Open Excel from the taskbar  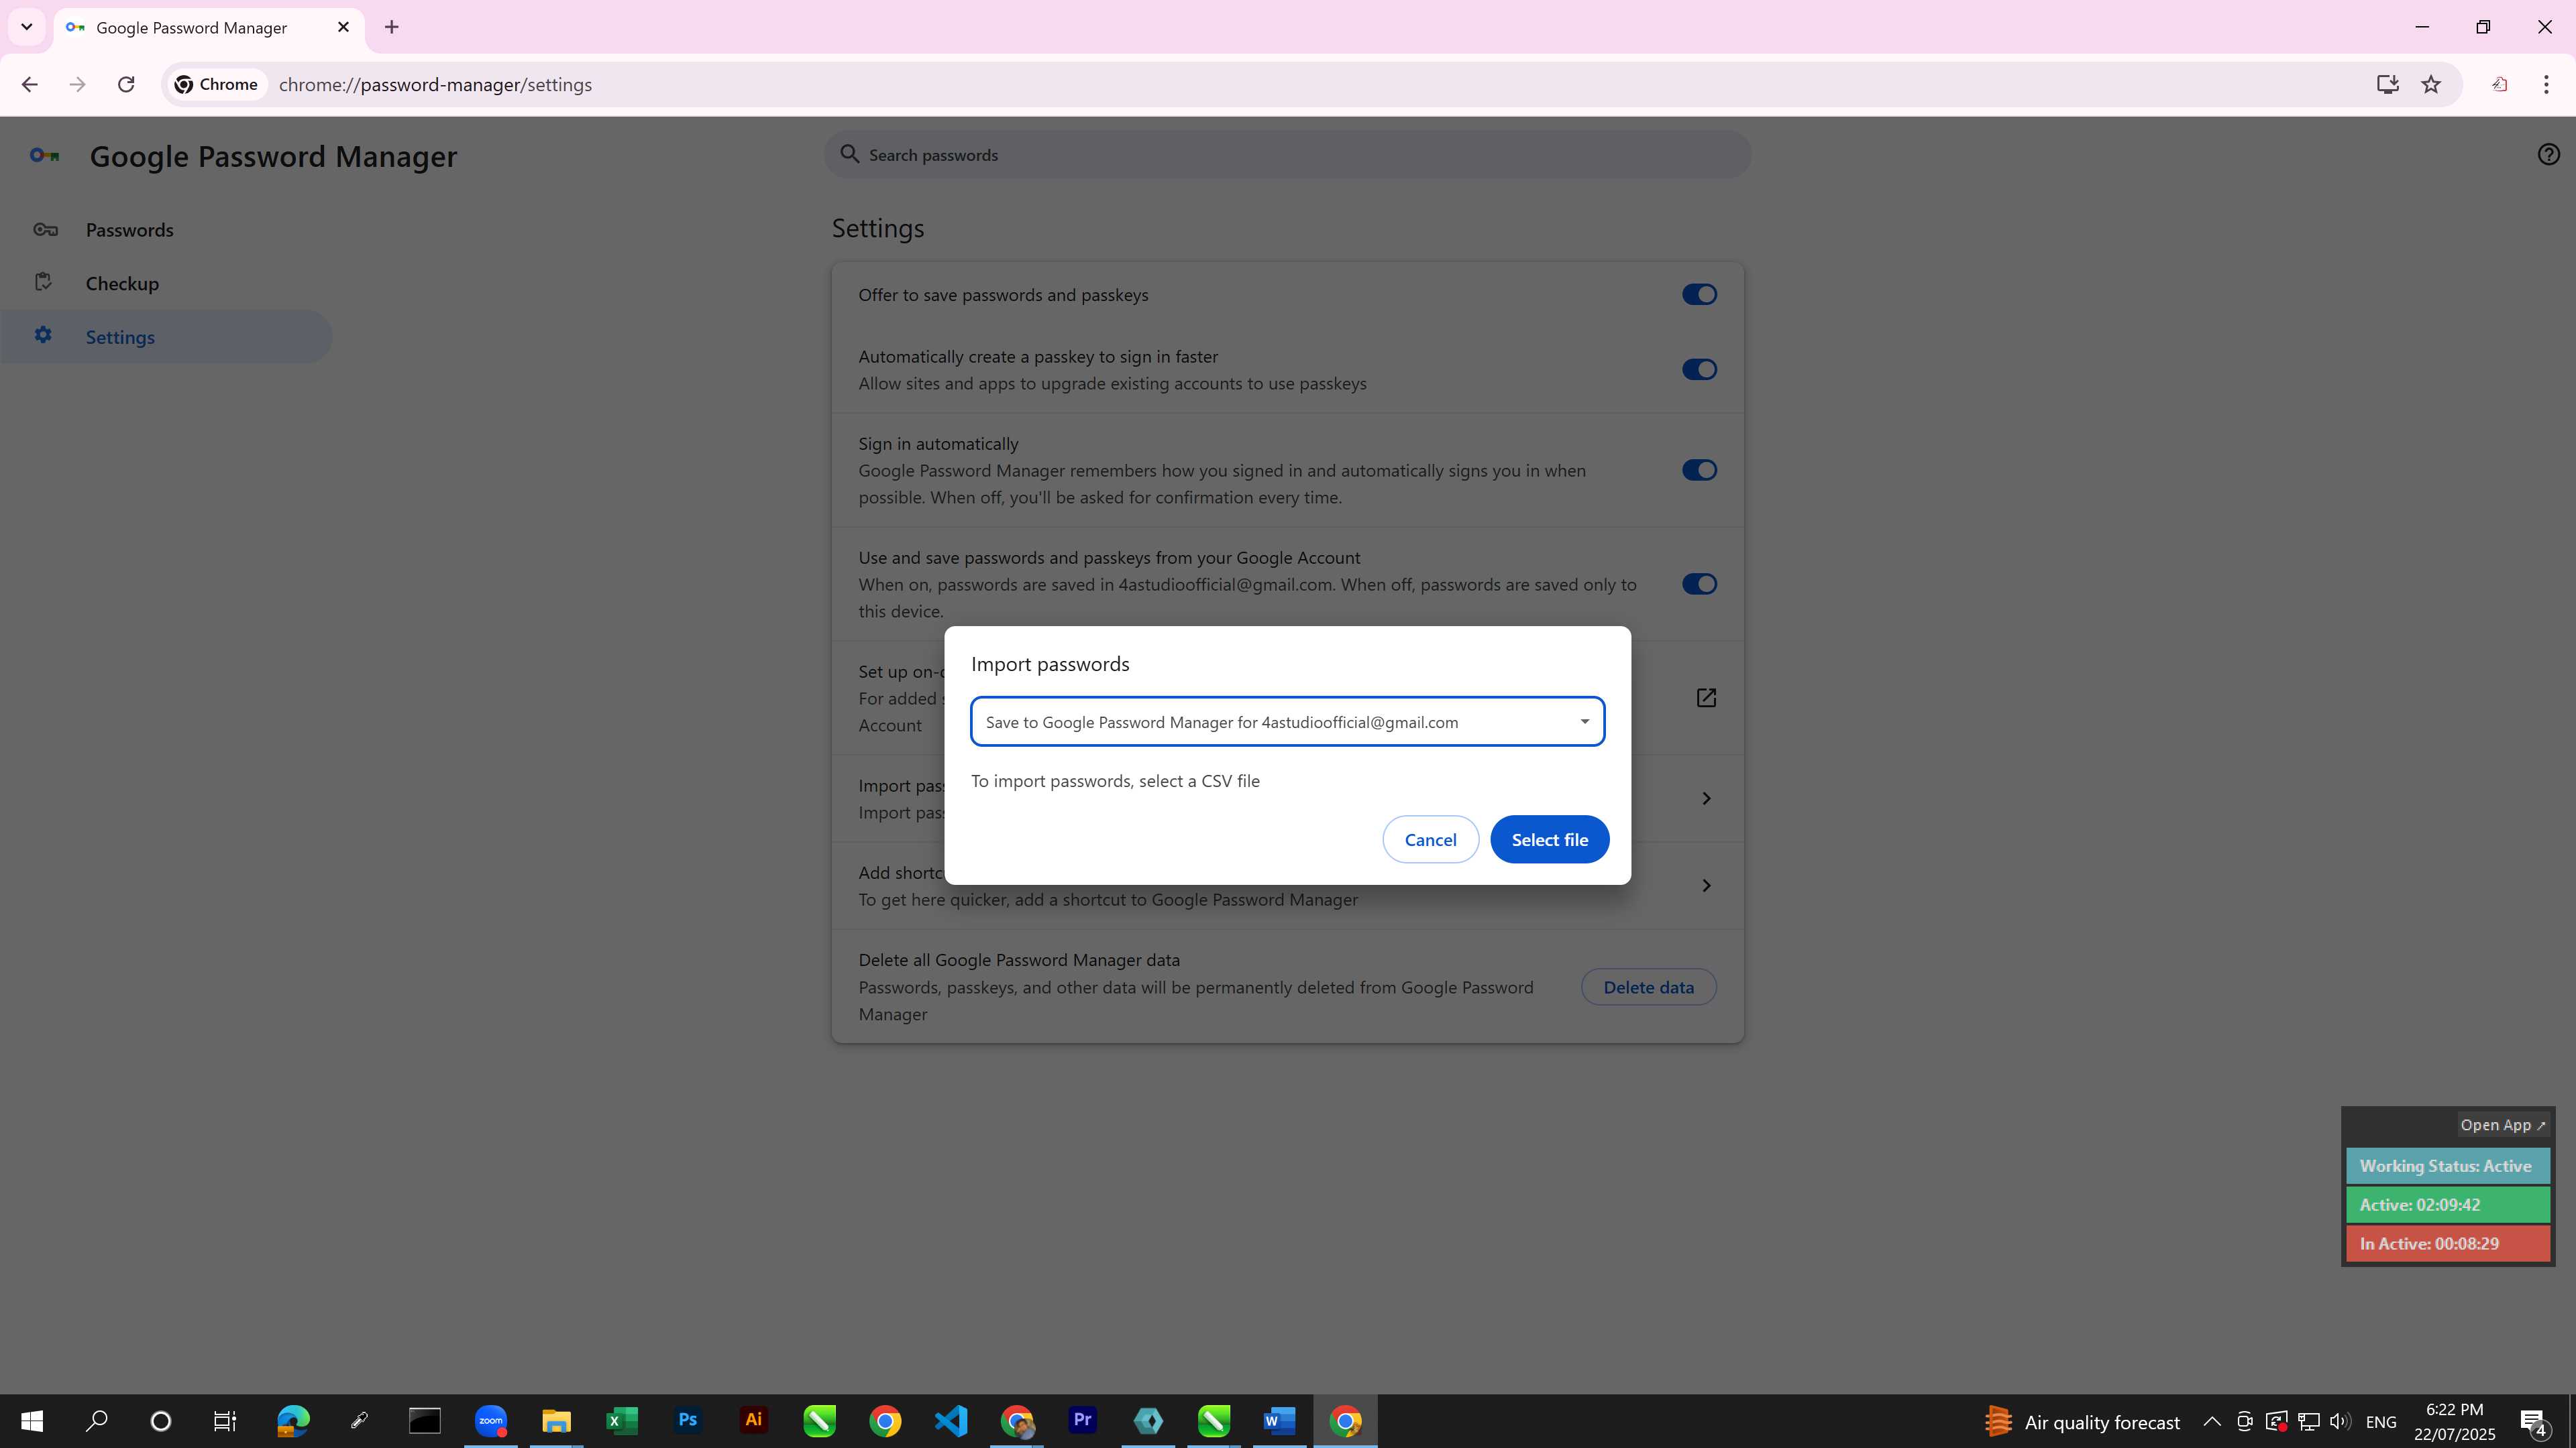[x=622, y=1421]
